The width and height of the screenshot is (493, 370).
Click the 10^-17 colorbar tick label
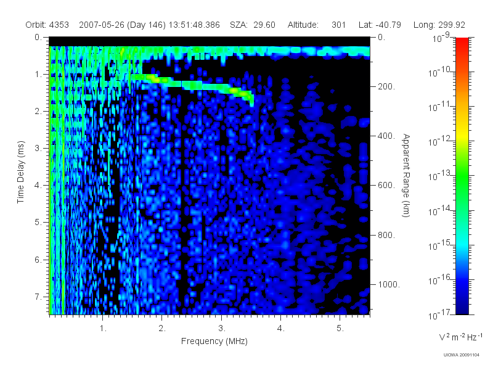(x=439, y=314)
